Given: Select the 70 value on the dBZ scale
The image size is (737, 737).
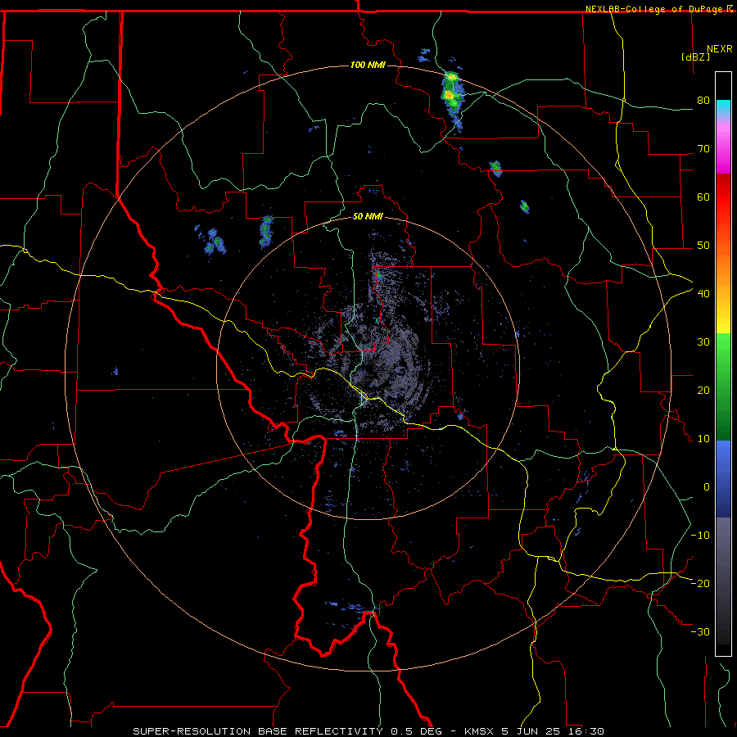Looking at the screenshot, I should coord(703,149).
